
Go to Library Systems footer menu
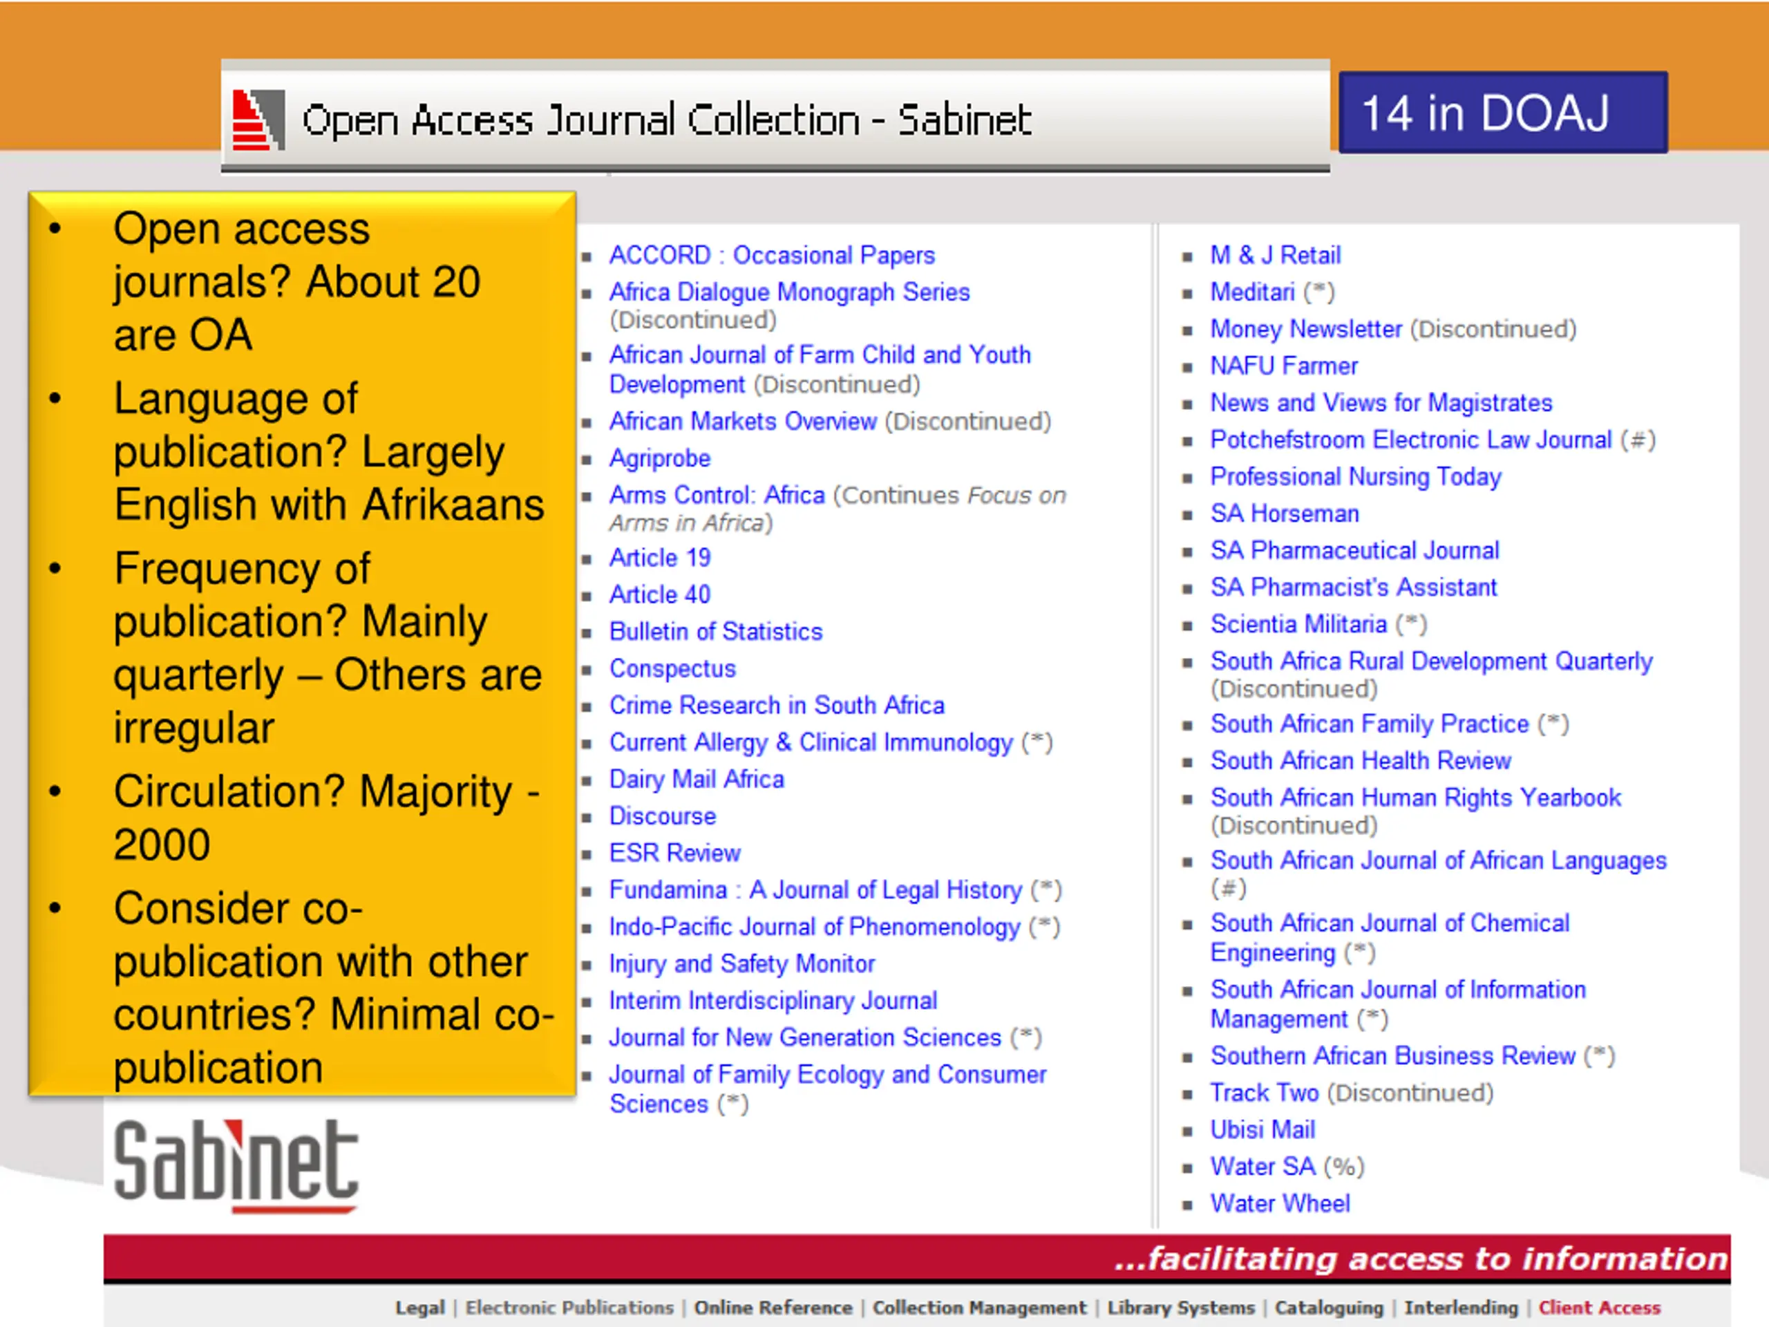[1181, 1308]
